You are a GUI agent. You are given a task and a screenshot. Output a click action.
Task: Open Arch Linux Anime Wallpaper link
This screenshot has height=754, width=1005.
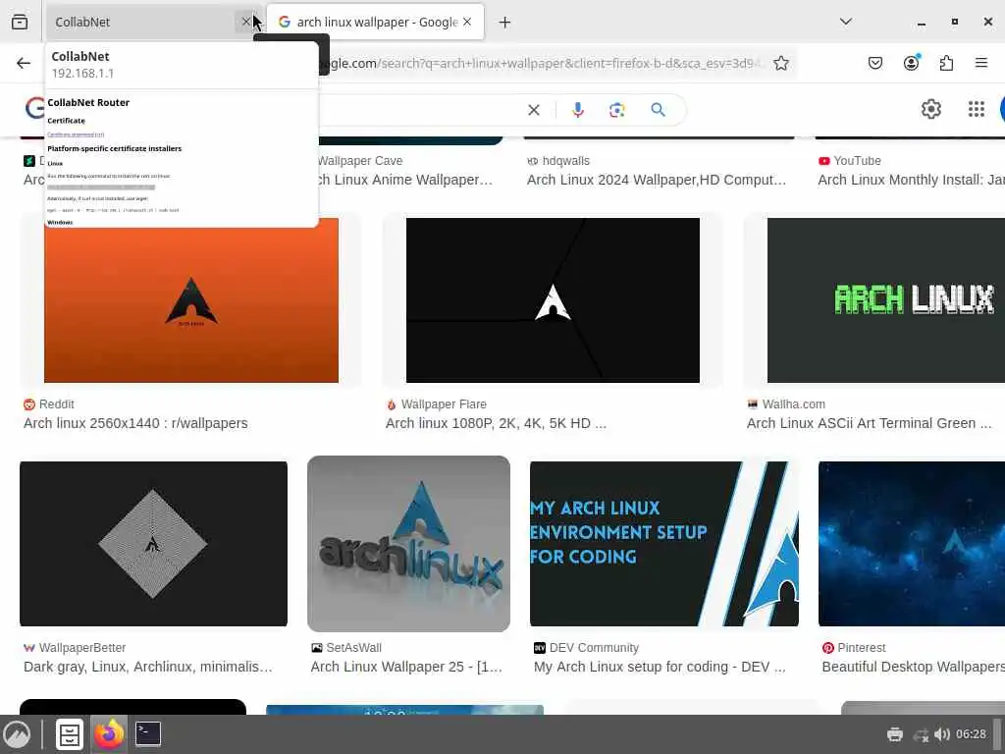coord(405,180)
